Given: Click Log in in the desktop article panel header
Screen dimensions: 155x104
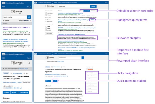Looking at the screenshot, I should click(x=106, y=54).
